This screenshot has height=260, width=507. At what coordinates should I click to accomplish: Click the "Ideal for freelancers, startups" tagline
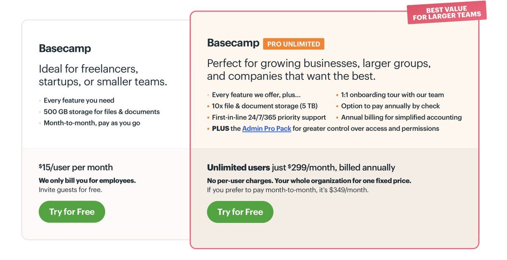point(103,75)
